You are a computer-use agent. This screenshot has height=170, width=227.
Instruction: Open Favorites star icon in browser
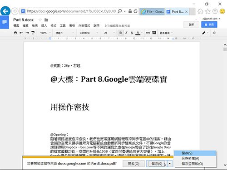(207, 11)
